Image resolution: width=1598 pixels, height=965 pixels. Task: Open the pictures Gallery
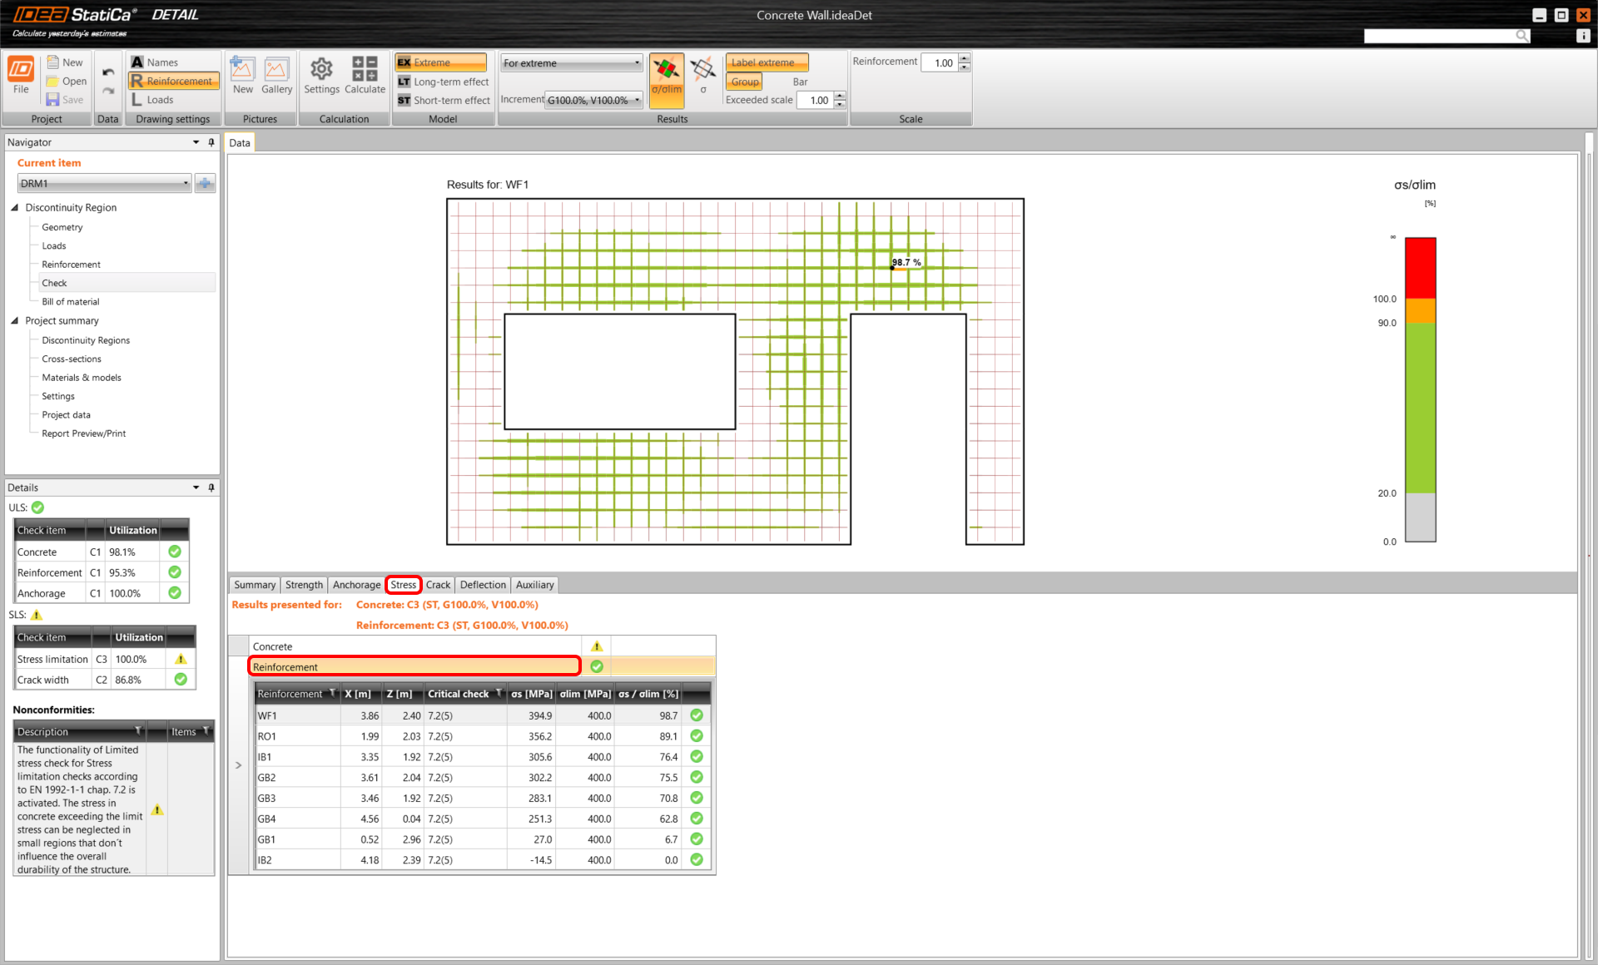click(x=276, y=75)
